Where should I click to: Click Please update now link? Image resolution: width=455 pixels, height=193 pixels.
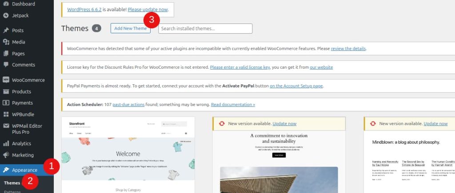click(148, 9)
